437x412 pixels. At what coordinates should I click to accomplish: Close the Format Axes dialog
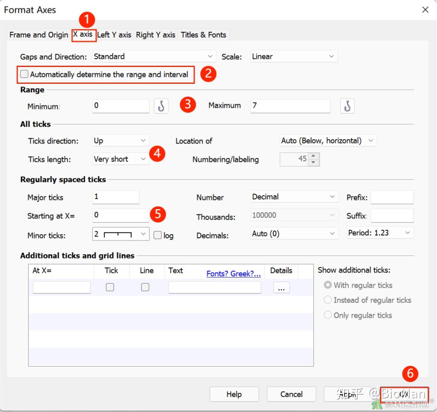tap(425, 10)
